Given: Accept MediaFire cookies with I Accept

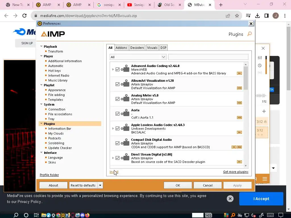Looking at the screenshot, I should (261, 199).
